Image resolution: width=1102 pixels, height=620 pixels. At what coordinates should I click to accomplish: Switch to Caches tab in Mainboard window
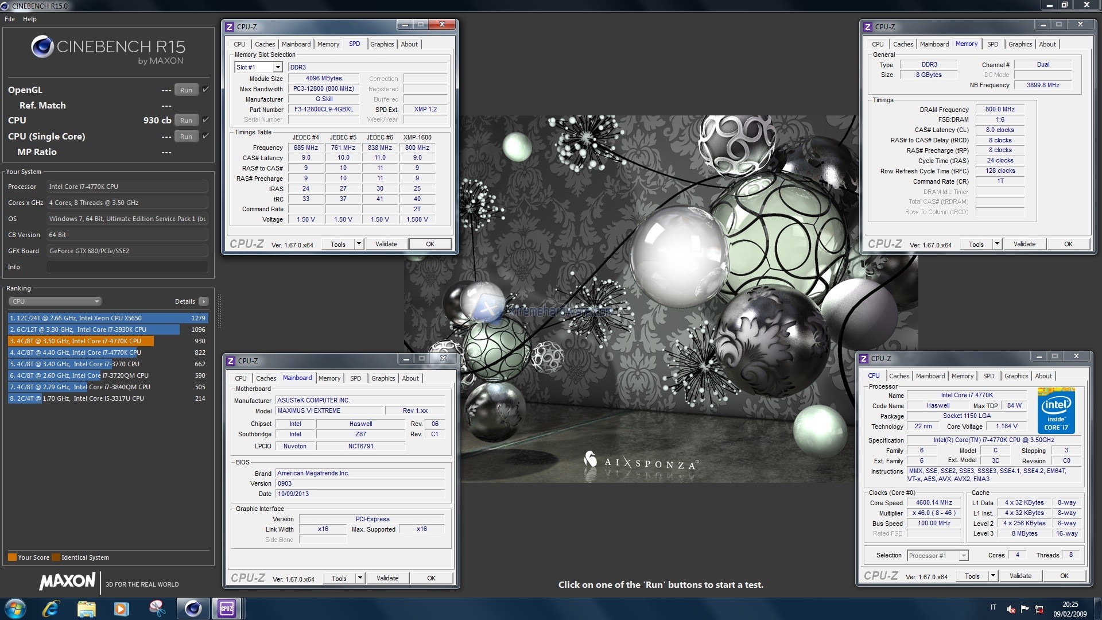click(266, 378)
